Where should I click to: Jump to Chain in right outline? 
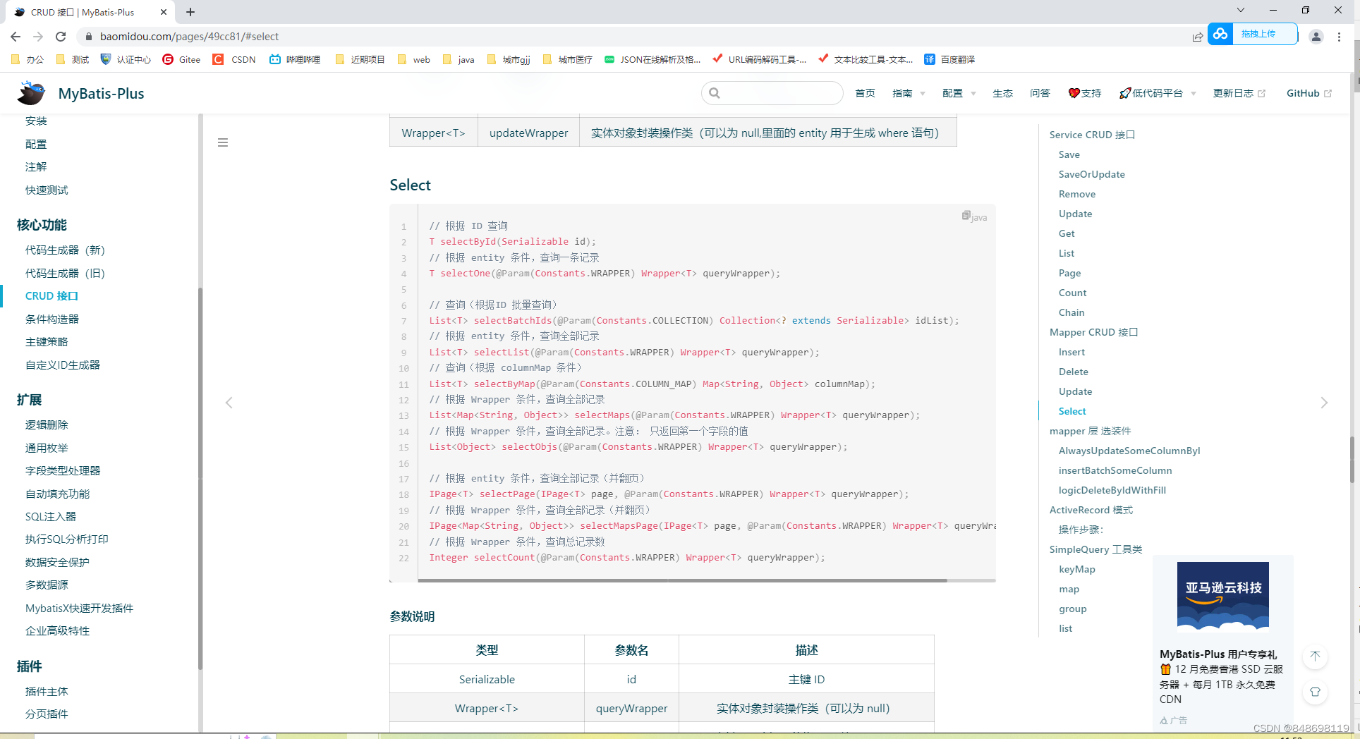pos(1071,312)
